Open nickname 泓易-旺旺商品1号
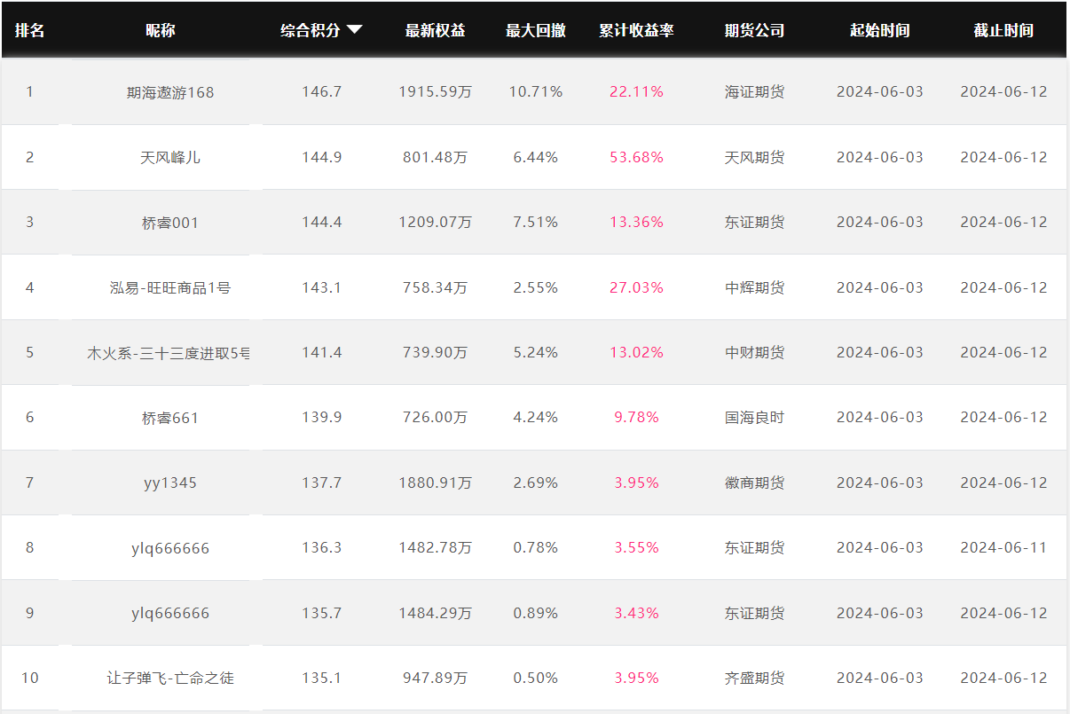This screenshot has width=1070, height=714. coord(170,287)
